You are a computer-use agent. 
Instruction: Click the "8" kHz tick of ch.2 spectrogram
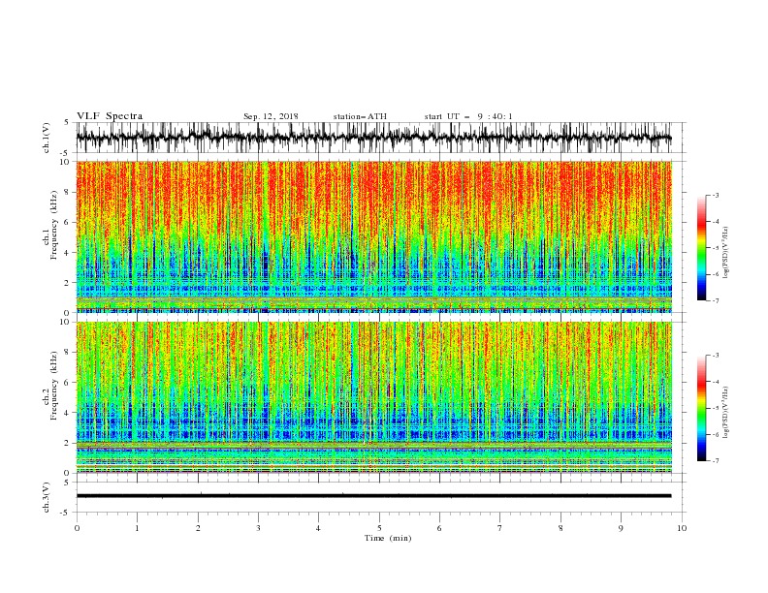(68, 353)
